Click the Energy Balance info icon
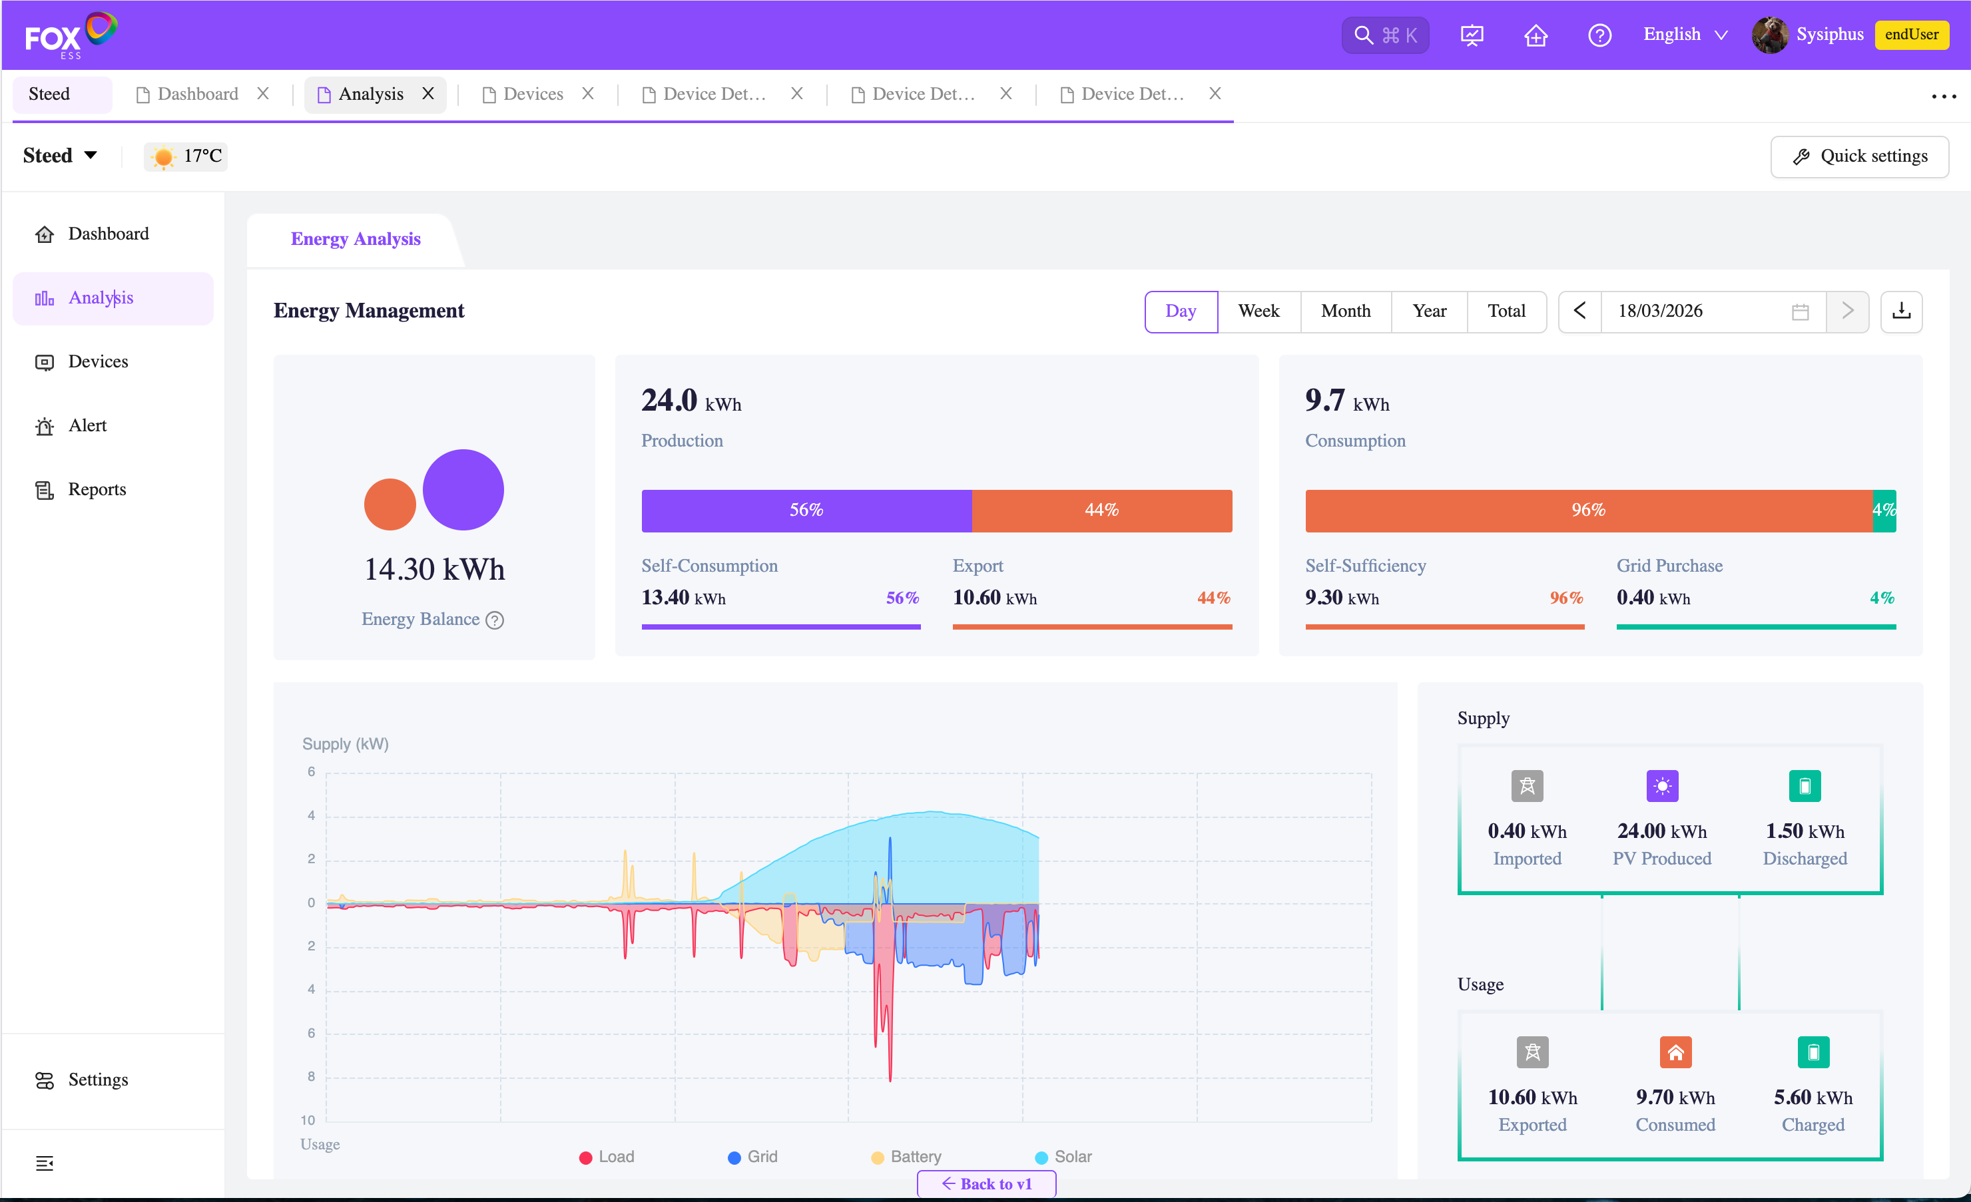1971x1202 pixels. click(x=495, y=620)
